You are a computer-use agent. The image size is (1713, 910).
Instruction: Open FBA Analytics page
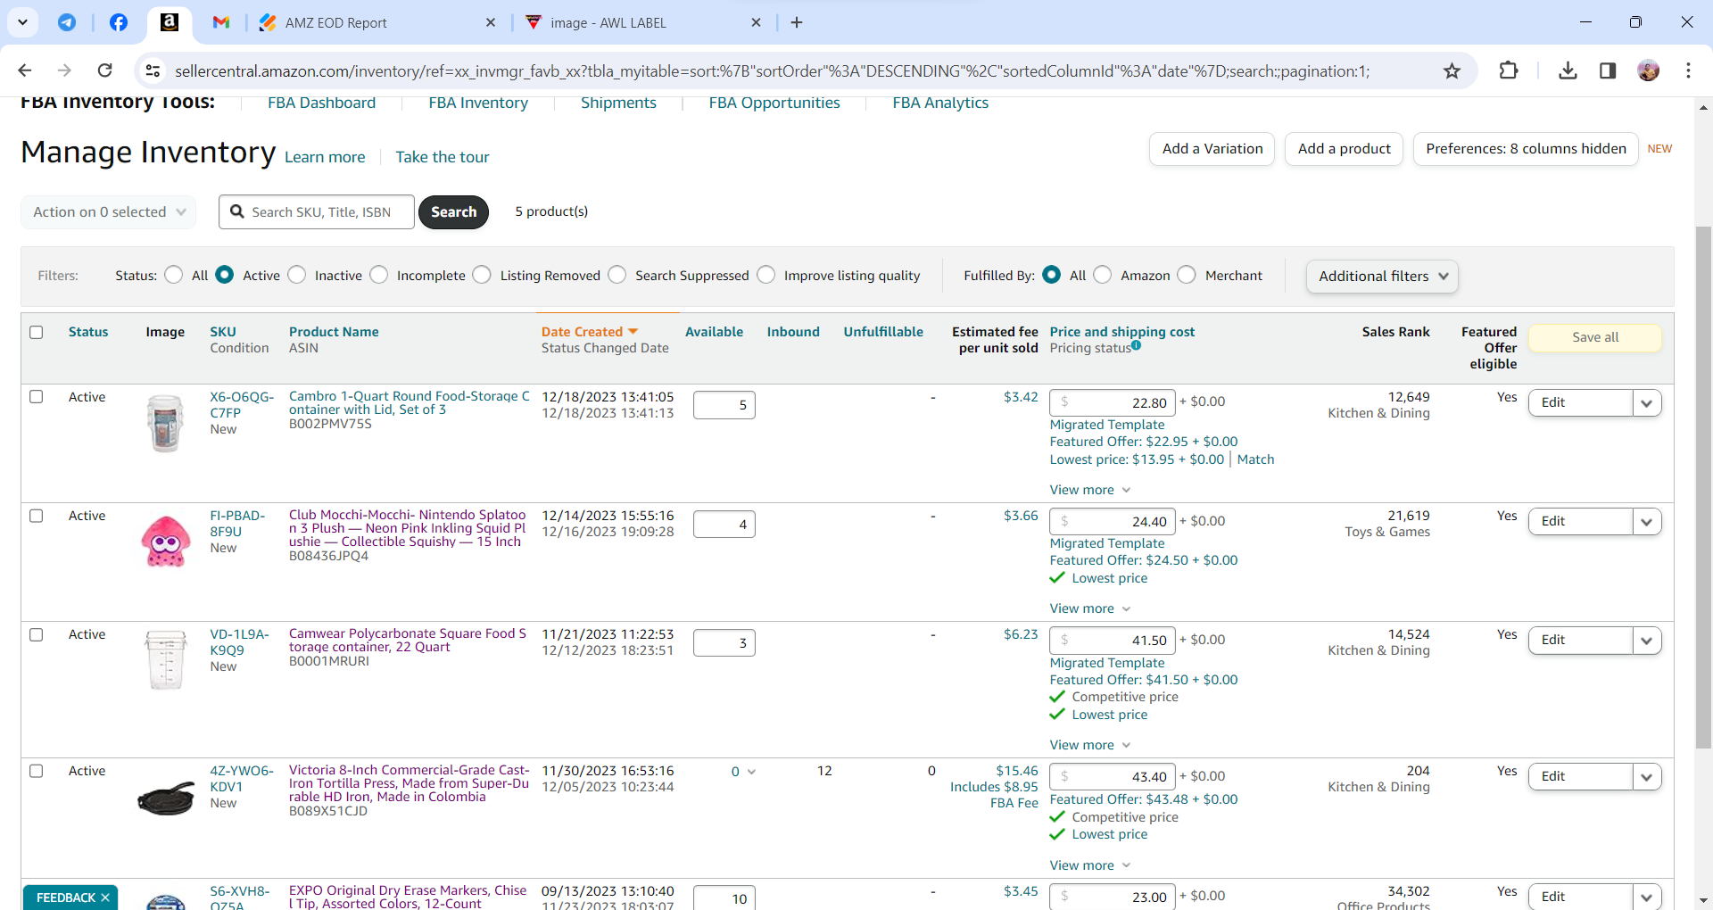click(x=940, y=103)
